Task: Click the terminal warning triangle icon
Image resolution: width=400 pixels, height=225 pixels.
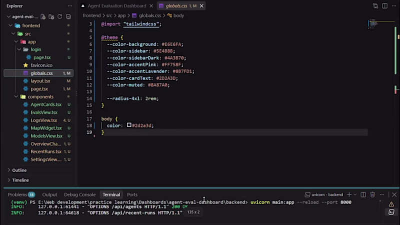Action: point(391,204)
